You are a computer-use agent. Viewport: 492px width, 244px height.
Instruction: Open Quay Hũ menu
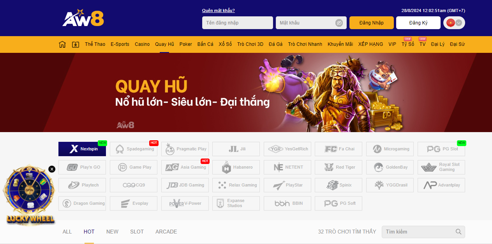click(164, 44)
